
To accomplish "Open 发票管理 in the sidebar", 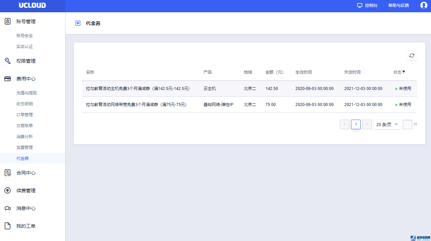I will pyautogui.click(x=25, y=148).
